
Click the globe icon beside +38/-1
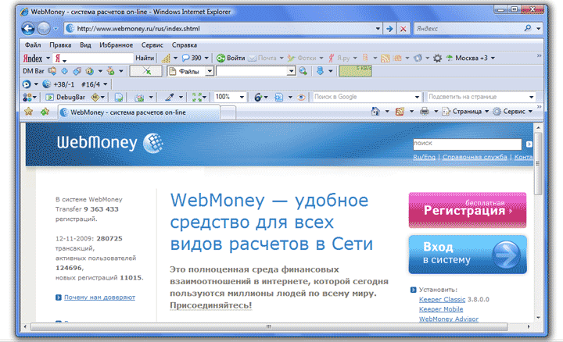[46, 84]
